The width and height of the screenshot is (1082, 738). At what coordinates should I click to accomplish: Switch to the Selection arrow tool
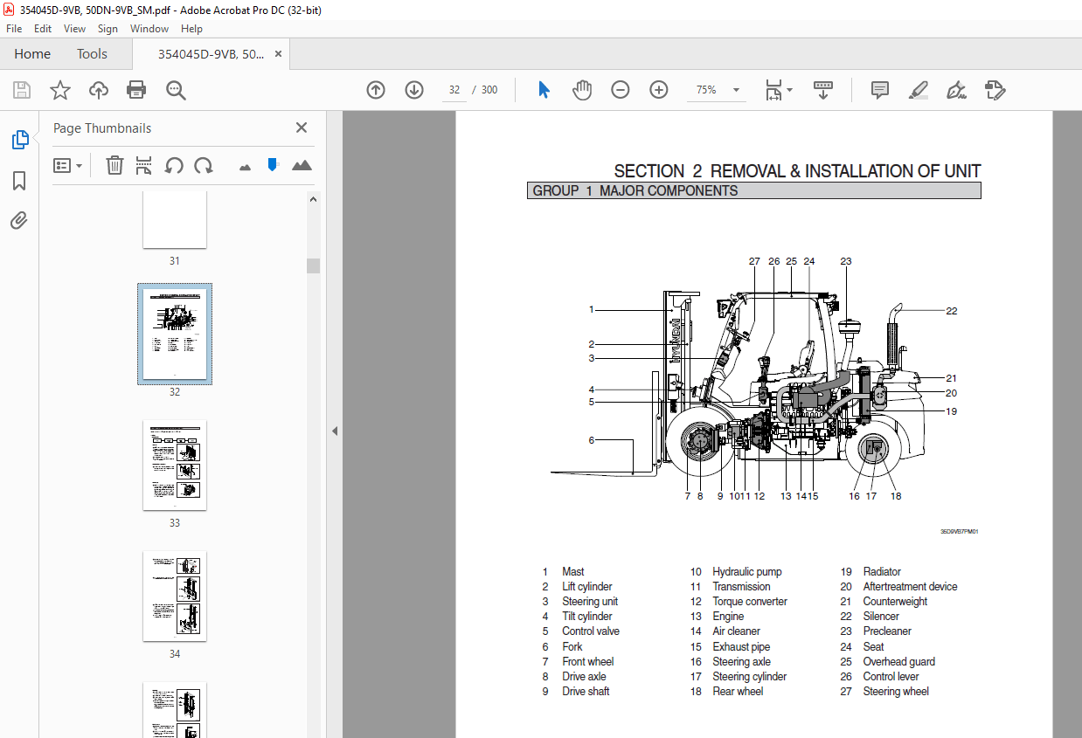coord(544,89)
